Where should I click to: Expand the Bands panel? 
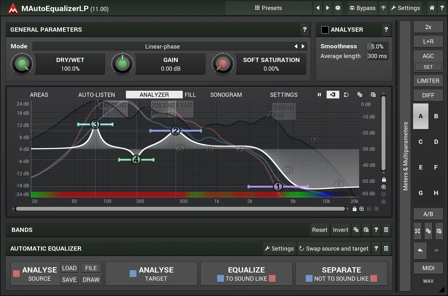[x=386, y=230]
